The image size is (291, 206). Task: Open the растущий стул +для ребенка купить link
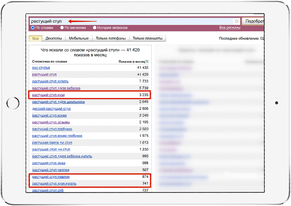62,156
